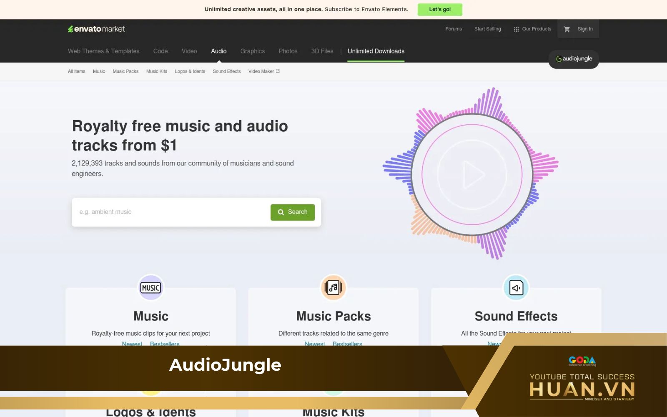The image size is (667, 417).
Task: Focus the ambient music search field
Action: pos(171,212)
